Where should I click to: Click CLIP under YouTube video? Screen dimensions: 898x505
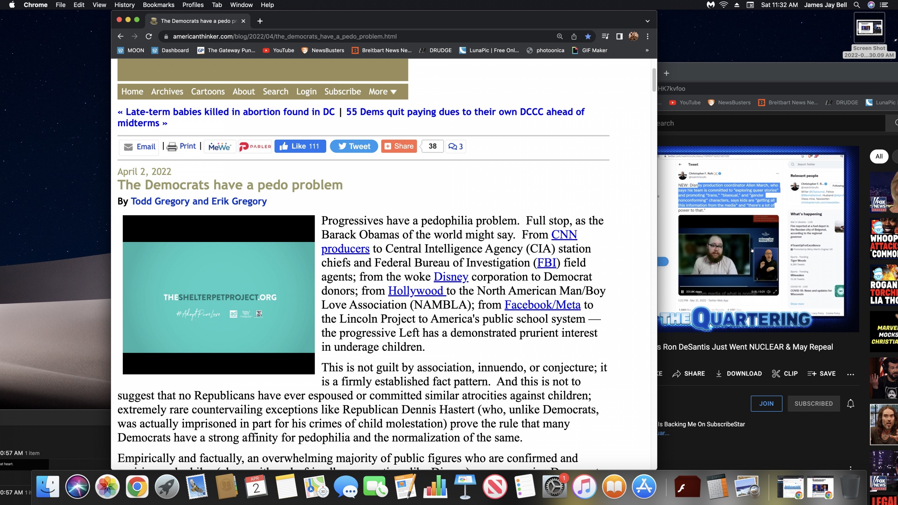coord(785,373)
